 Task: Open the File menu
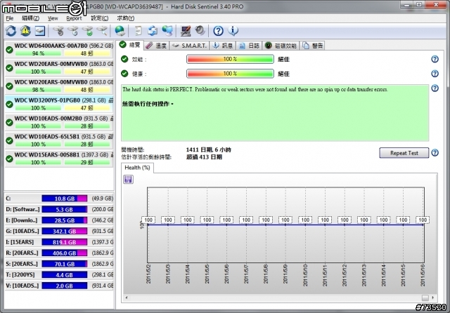pyautogui.click(x=10, y=18)
